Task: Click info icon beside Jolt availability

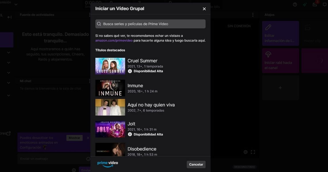Action: 130,134
